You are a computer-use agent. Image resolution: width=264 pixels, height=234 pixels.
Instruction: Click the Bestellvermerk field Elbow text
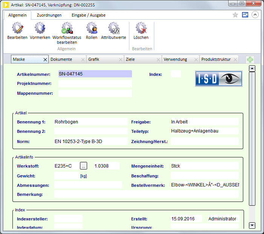[205, 185]
